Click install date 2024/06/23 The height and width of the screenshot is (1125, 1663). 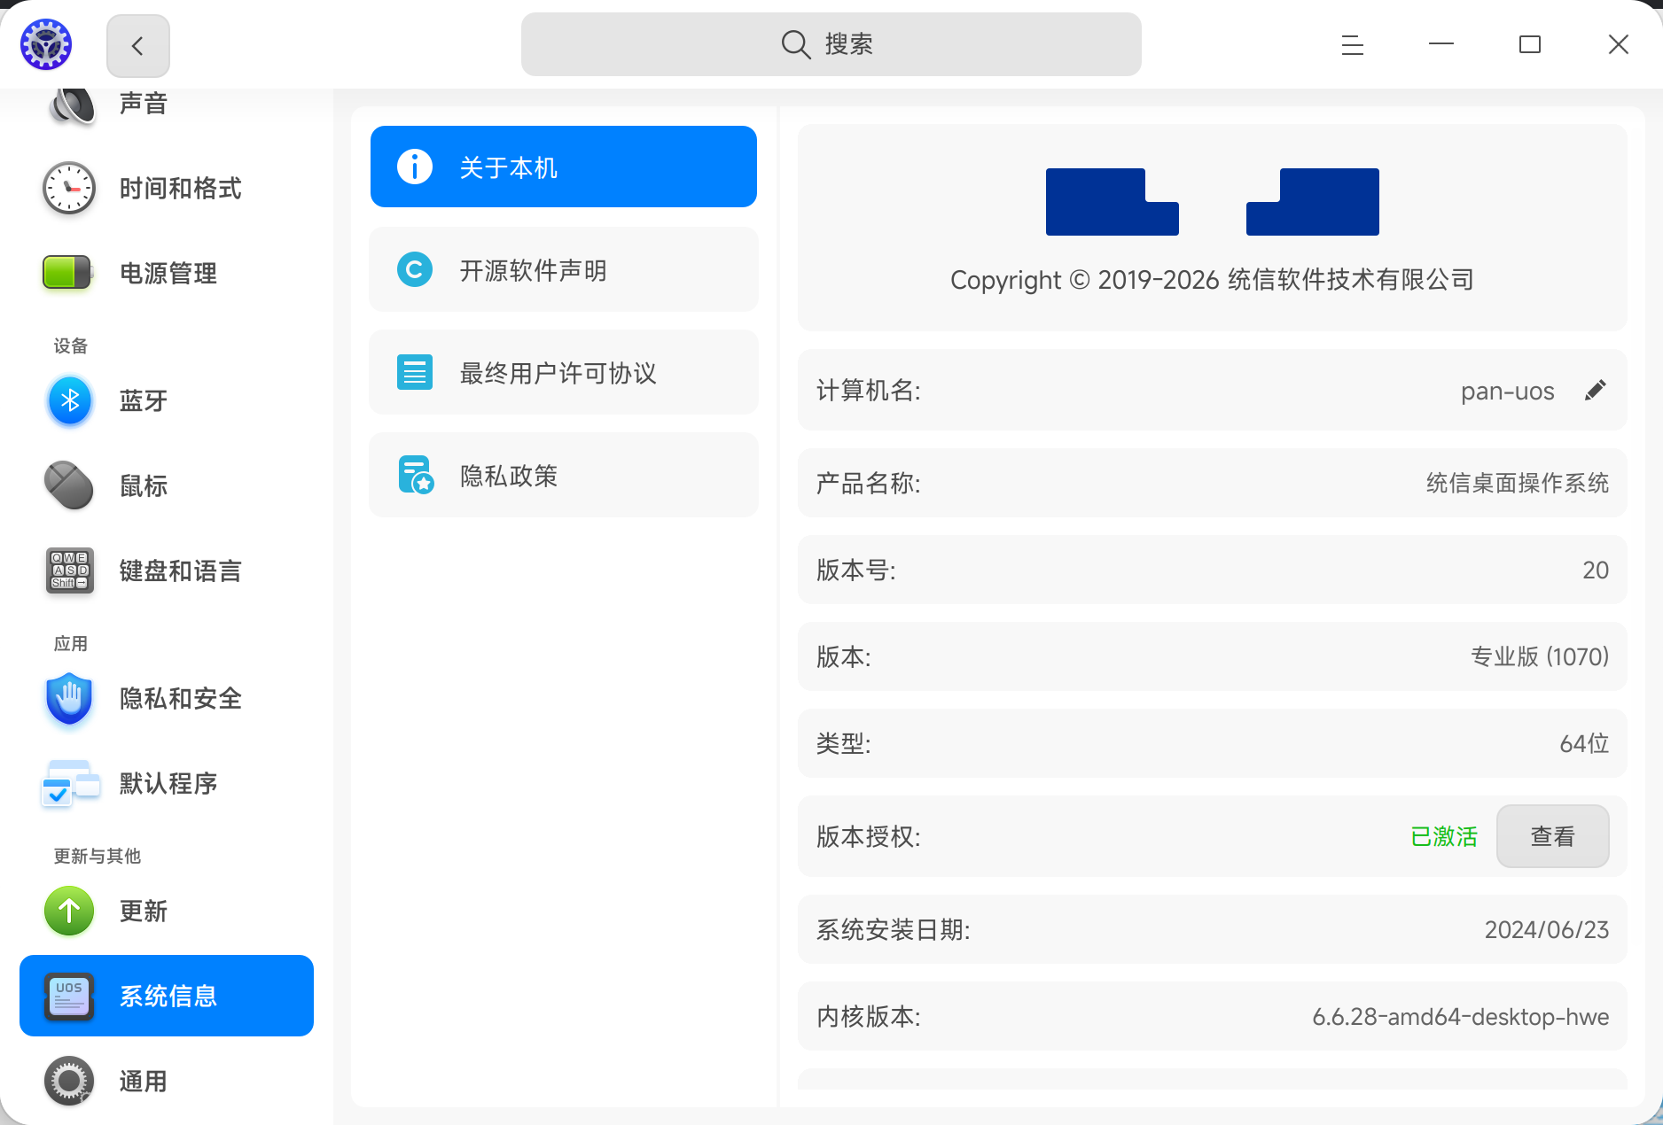coord(1546,929)
